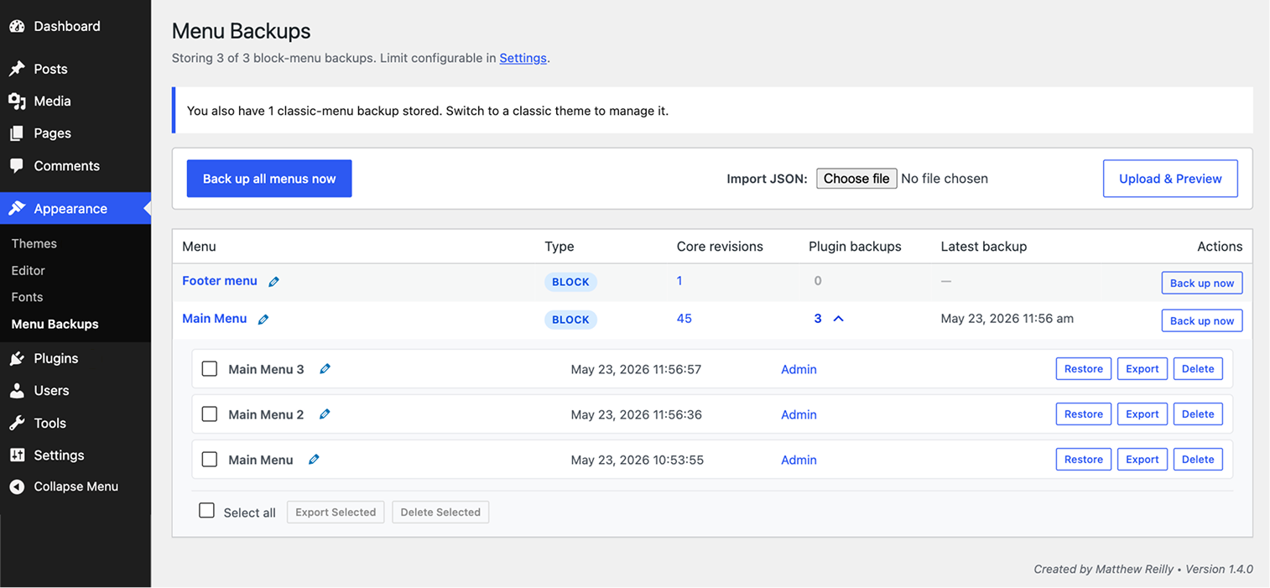The height and width of the screenshot is (588, 1270).
Task: Click pencil icon next to Main Menu row
Action: click(x=263, y=320)
